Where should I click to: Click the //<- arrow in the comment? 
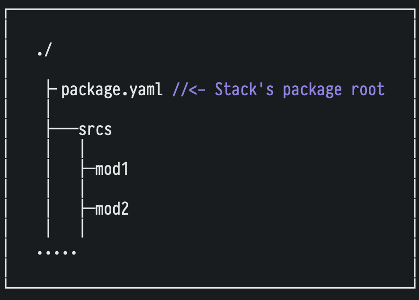pos(188,90)
